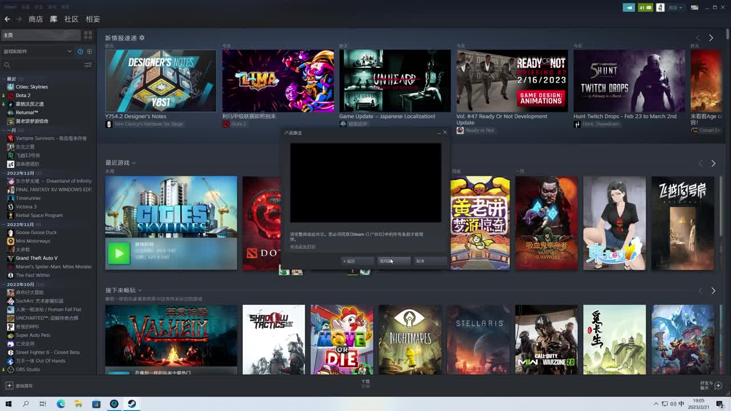Viewport: 731px width, 411px height.
Task: Open the Ready Or Not Vol. #47 news card
Action: pyautogui.click(x=512, y=80)
